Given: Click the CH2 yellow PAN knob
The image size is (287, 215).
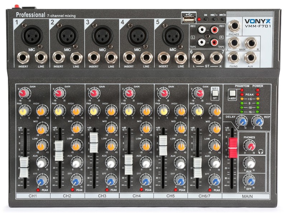Looking at the screenshot, I should (58, 111).
